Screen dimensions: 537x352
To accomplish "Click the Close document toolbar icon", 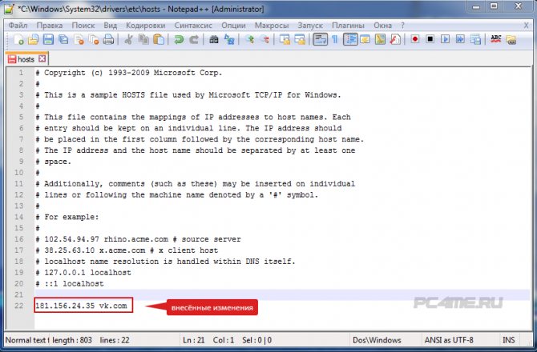I will click(x=79, y=40).
